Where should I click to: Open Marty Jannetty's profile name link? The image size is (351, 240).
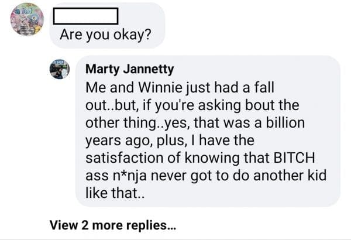pyautogui.click(x=129, y=69)
